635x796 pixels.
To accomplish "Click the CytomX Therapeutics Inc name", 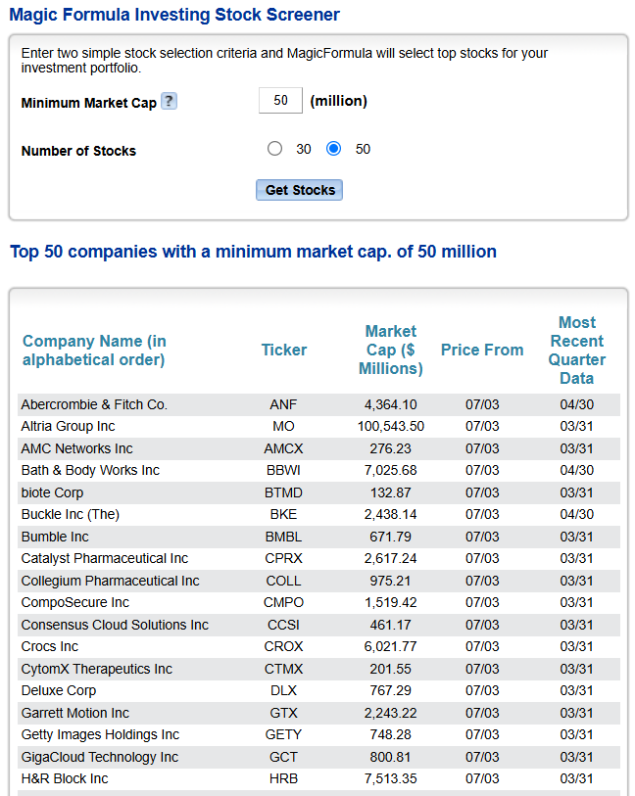I will 96,669.
